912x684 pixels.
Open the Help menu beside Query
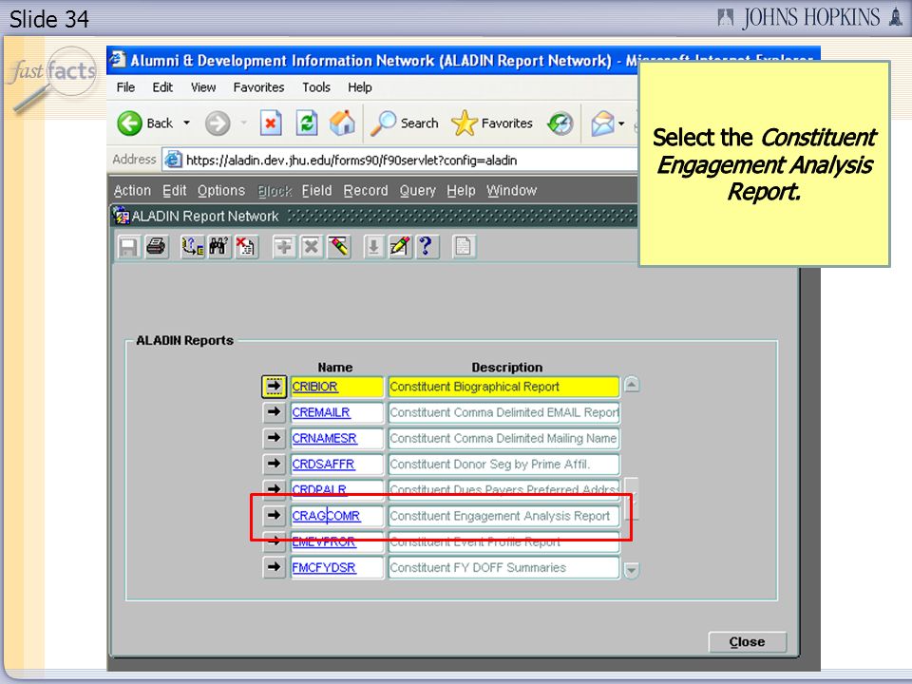coord(462,191)
